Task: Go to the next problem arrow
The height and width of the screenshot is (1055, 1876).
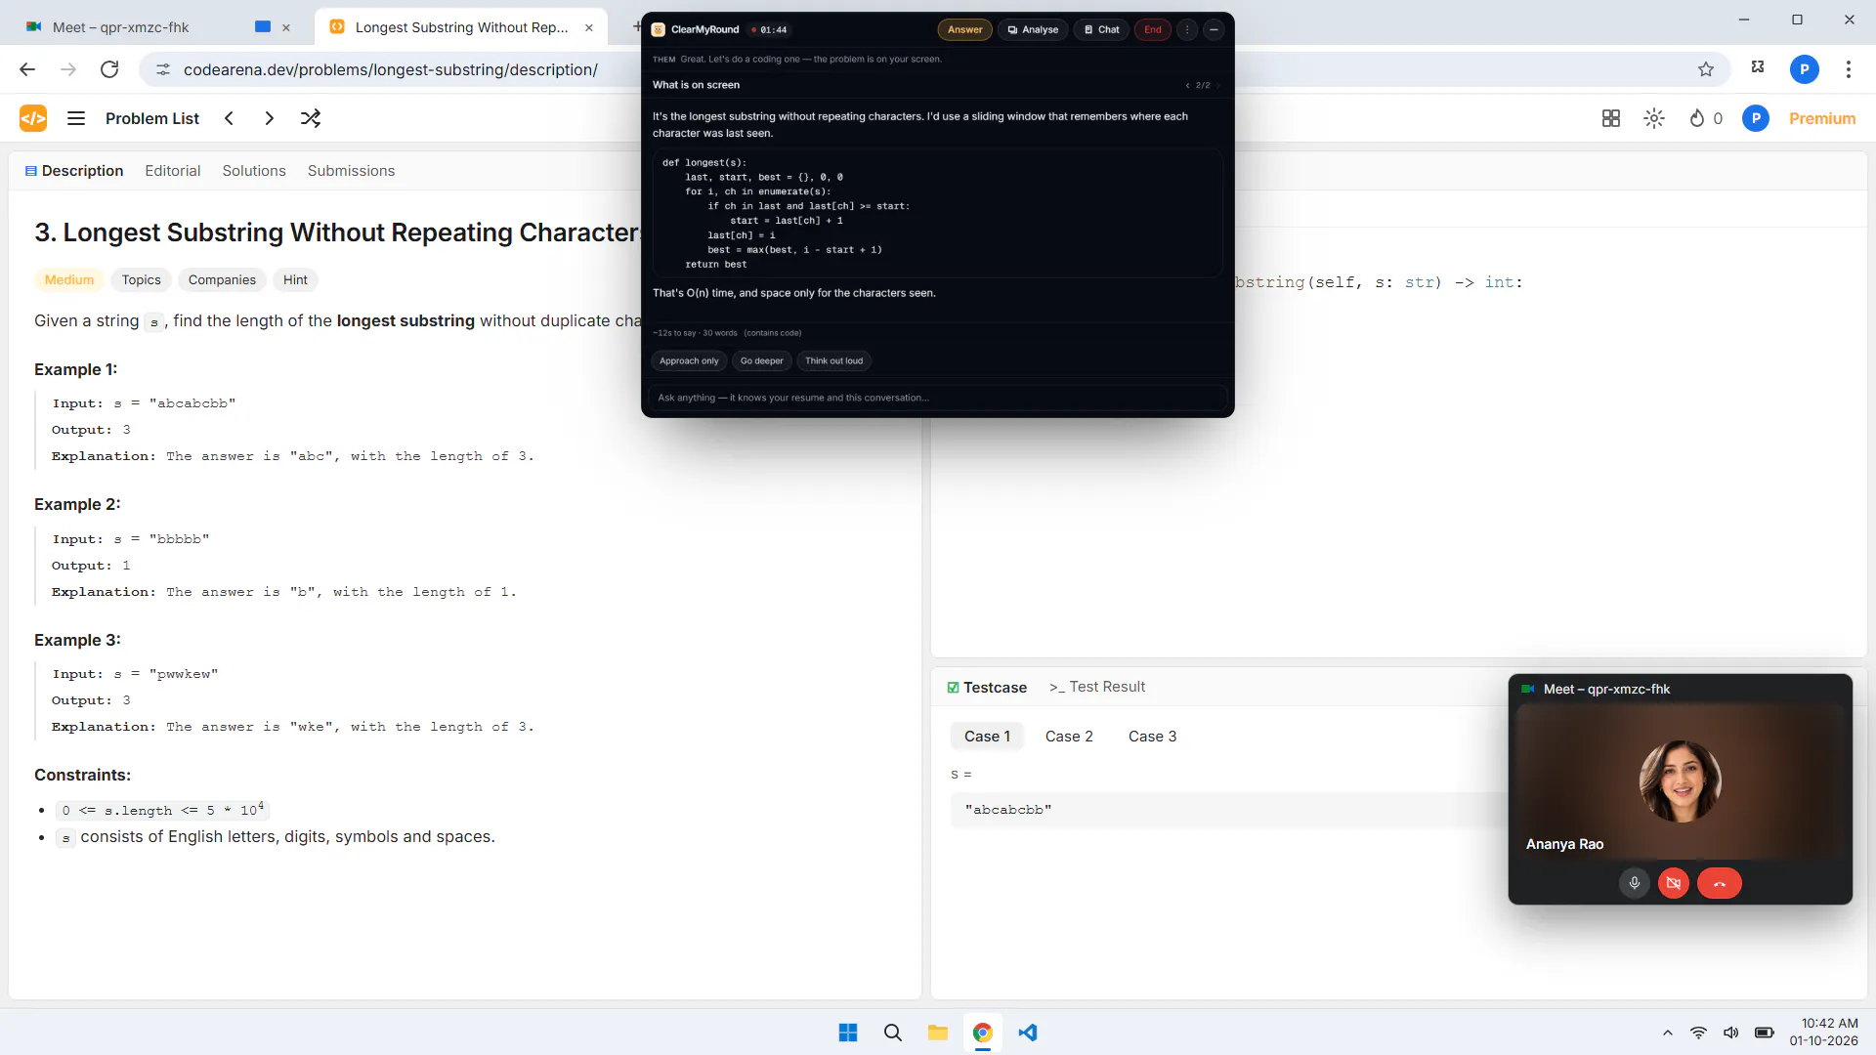Action: 269,118
